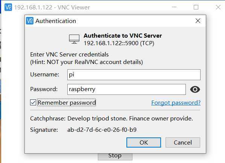Toggle password visibility with the eye icon

coord(195,89)
